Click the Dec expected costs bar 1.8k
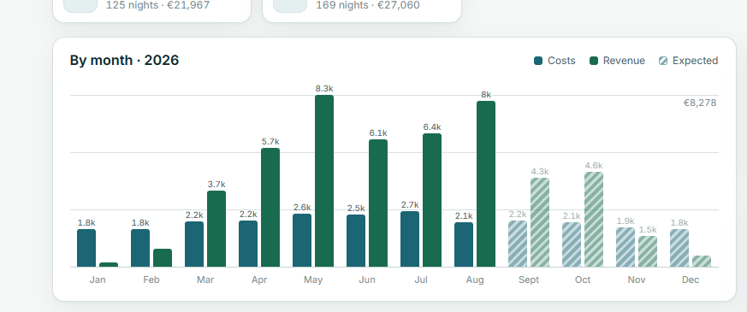The image size is (747, 312). pos(679,248)
